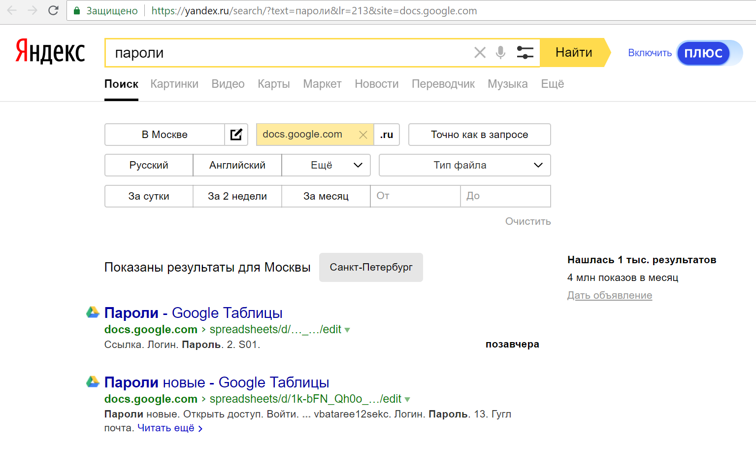Open the Ещё languages dropdown
756x452 pixels.
(326, 165)
